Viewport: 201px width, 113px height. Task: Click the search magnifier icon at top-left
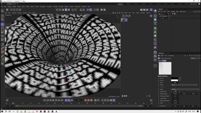(3, 11)
